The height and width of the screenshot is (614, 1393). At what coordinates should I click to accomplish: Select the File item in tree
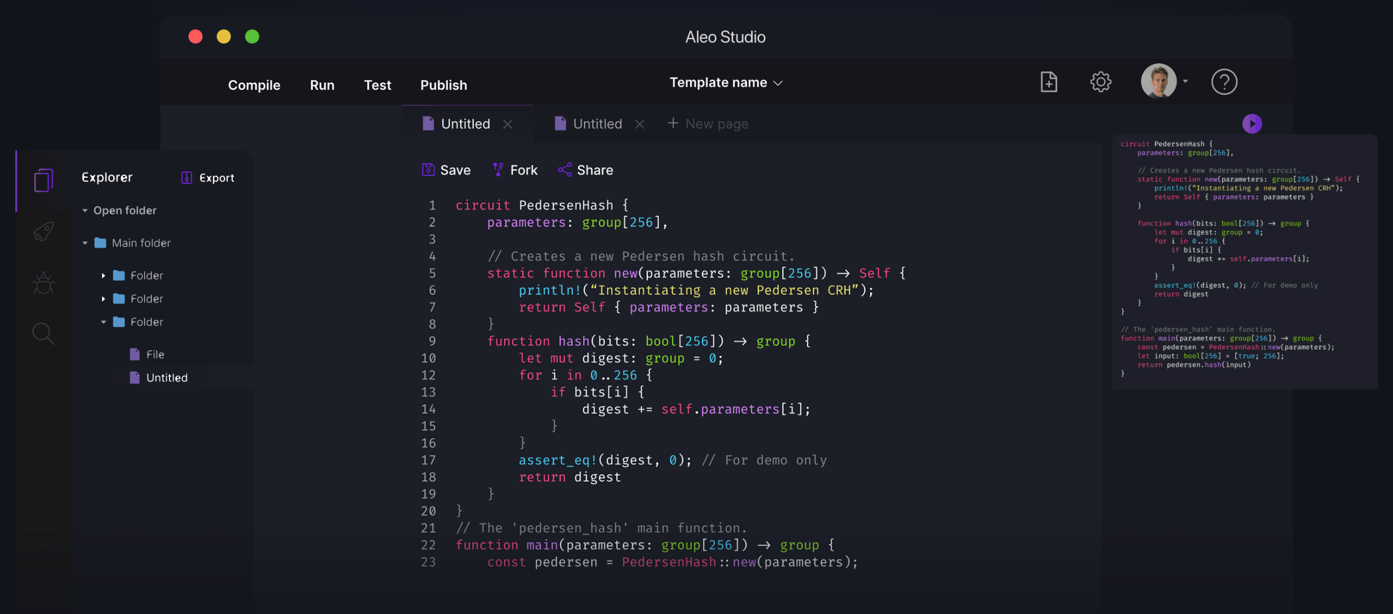coord(155,354)
